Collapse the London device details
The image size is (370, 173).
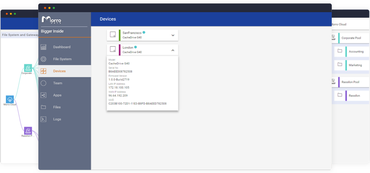coord(173,50)
